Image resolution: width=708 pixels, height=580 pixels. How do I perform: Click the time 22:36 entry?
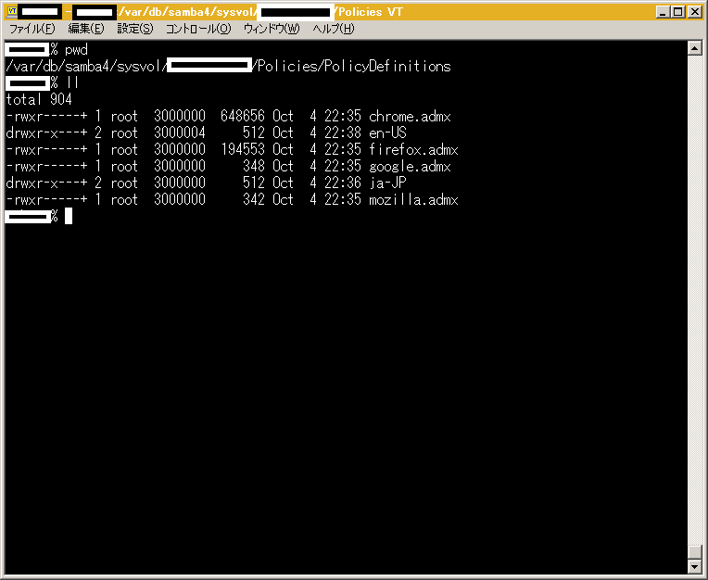(343, 183)
